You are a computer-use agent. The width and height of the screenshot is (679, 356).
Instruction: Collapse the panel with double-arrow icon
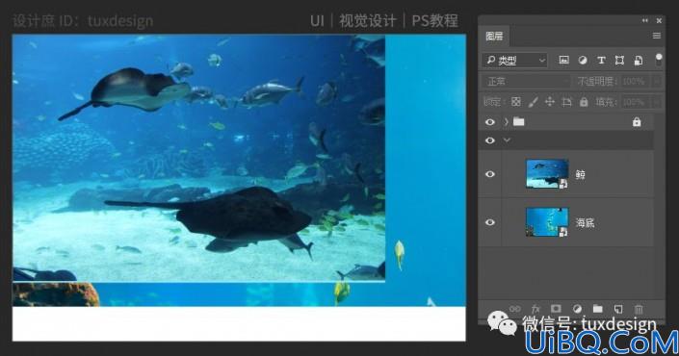[x=644, y=20]
